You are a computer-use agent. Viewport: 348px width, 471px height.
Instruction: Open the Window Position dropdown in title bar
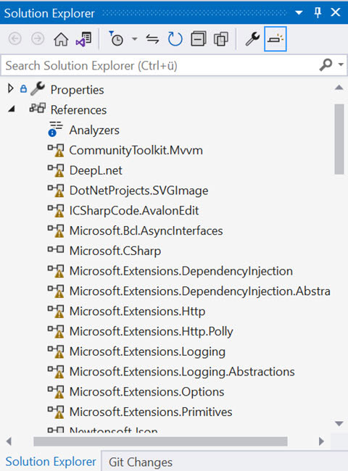[299, 12]
